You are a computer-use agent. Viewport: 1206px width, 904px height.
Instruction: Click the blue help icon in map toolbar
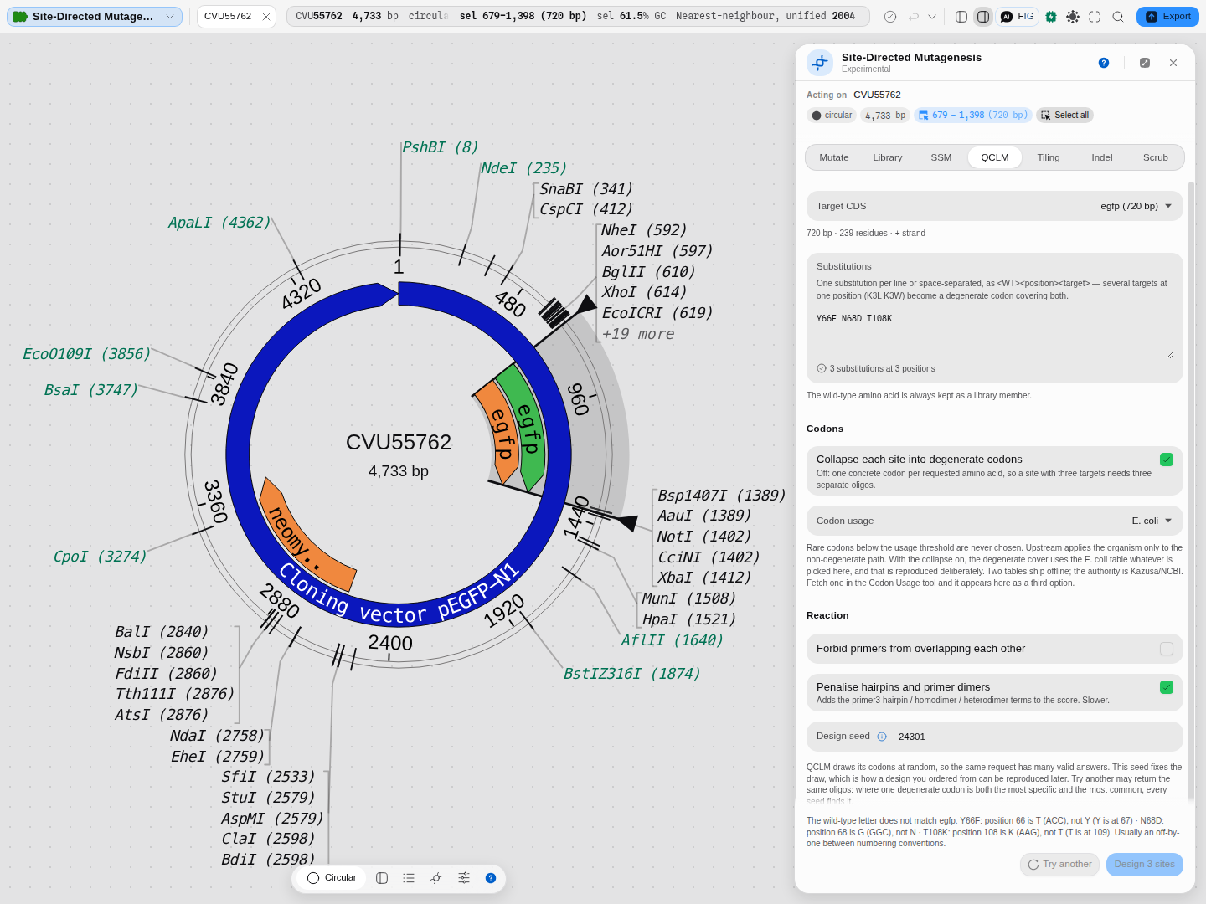491,878
